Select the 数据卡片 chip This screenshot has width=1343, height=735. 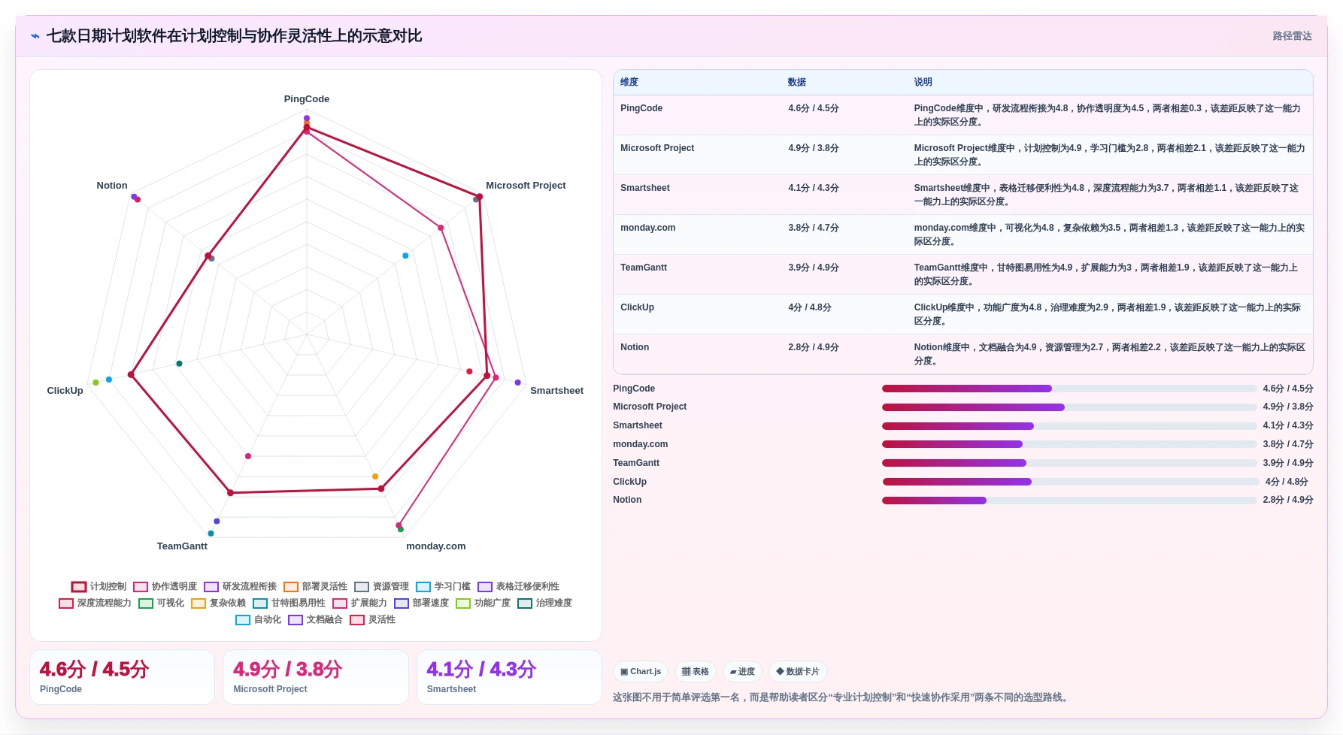(798, 672)
